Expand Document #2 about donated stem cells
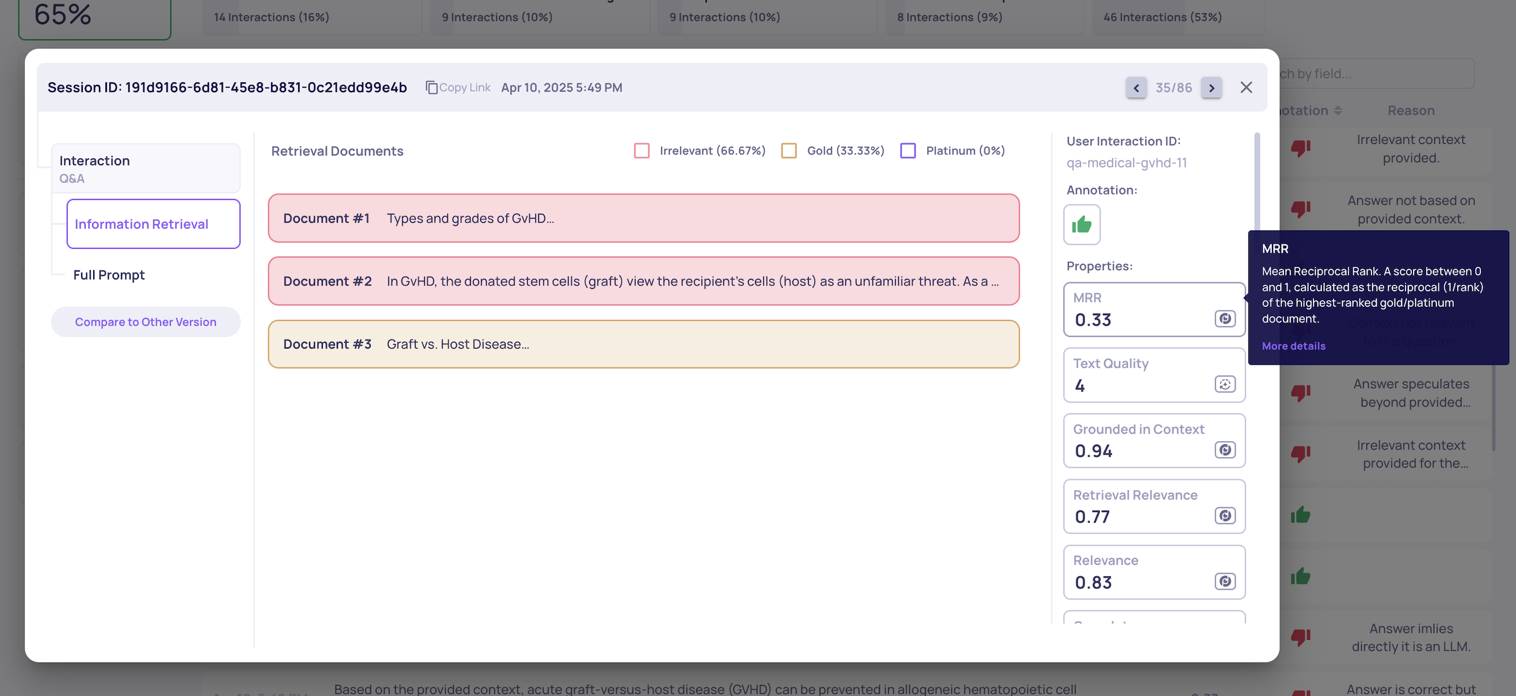Screen dimensions: 1516x696 point(643,281)
